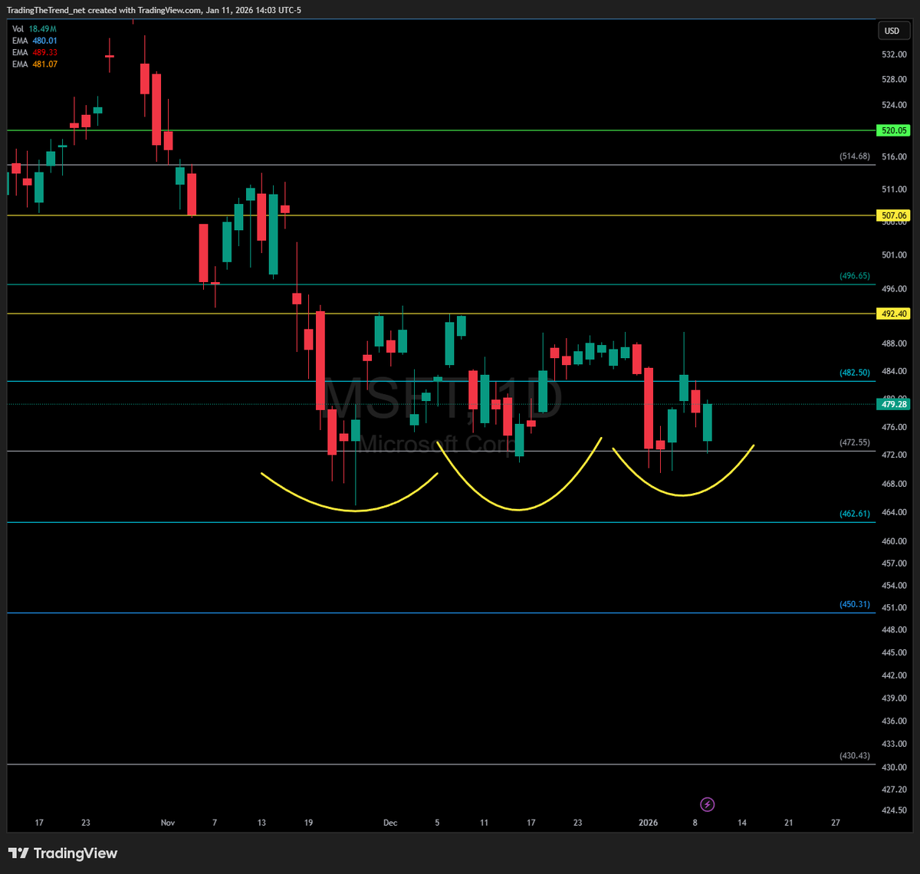The image size is (920, 874).
Task: Select the 492.40 yellow price label
Action: point(895,314)
